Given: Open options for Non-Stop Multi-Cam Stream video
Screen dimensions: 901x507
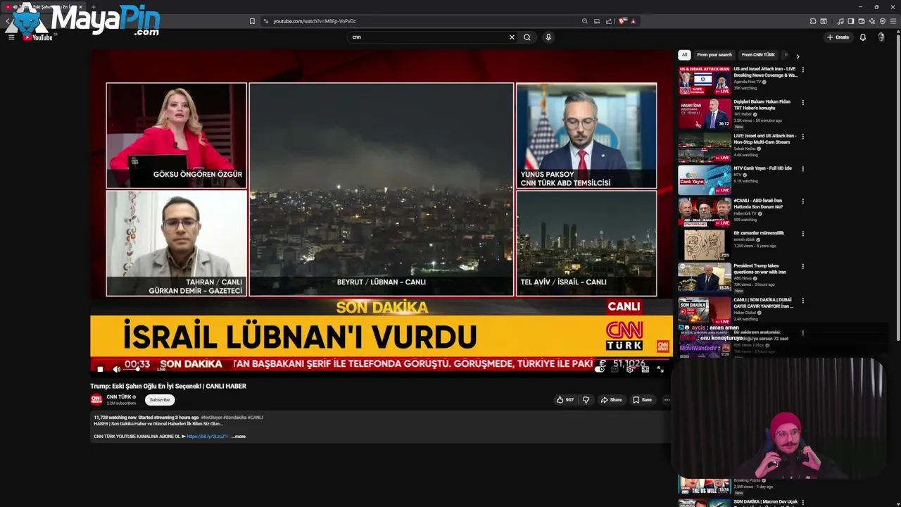Looking at the screenshot, I should pyautogui.click(x=802, y=137).
